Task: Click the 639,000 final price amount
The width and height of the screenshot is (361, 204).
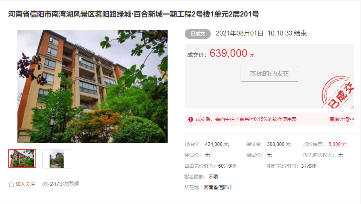Action: (228, 53)
